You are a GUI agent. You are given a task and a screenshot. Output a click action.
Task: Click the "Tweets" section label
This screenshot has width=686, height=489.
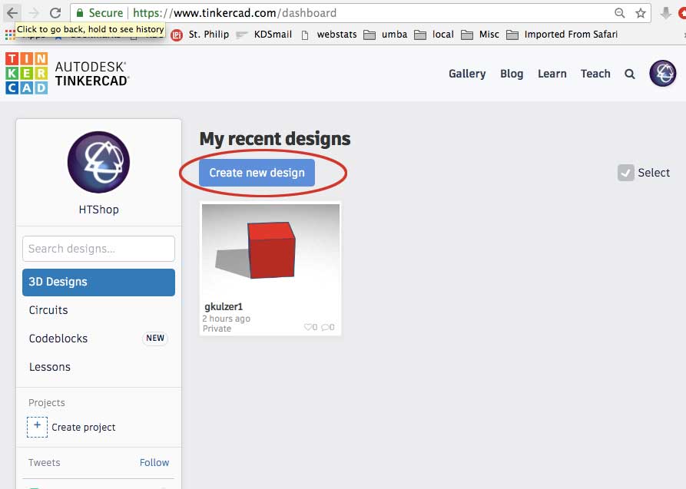pos(45,462)
